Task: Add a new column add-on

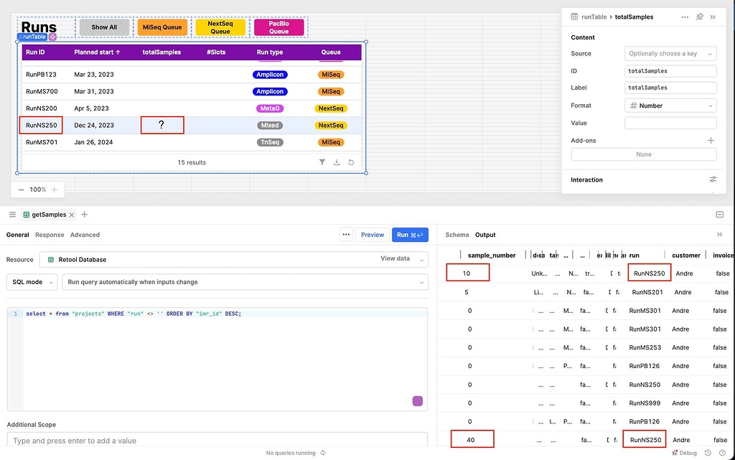Action: (x=711, y=141)
